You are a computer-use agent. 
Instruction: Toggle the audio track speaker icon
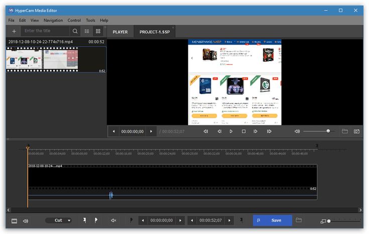pos(26,221)
